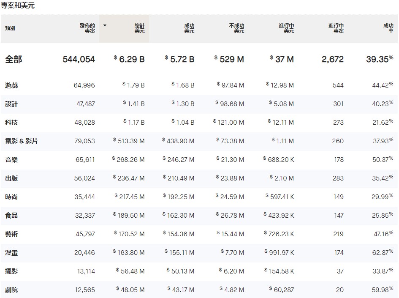399x298 pixels.
Task: Open the 設計 category row
Action: tap(199, 104)
